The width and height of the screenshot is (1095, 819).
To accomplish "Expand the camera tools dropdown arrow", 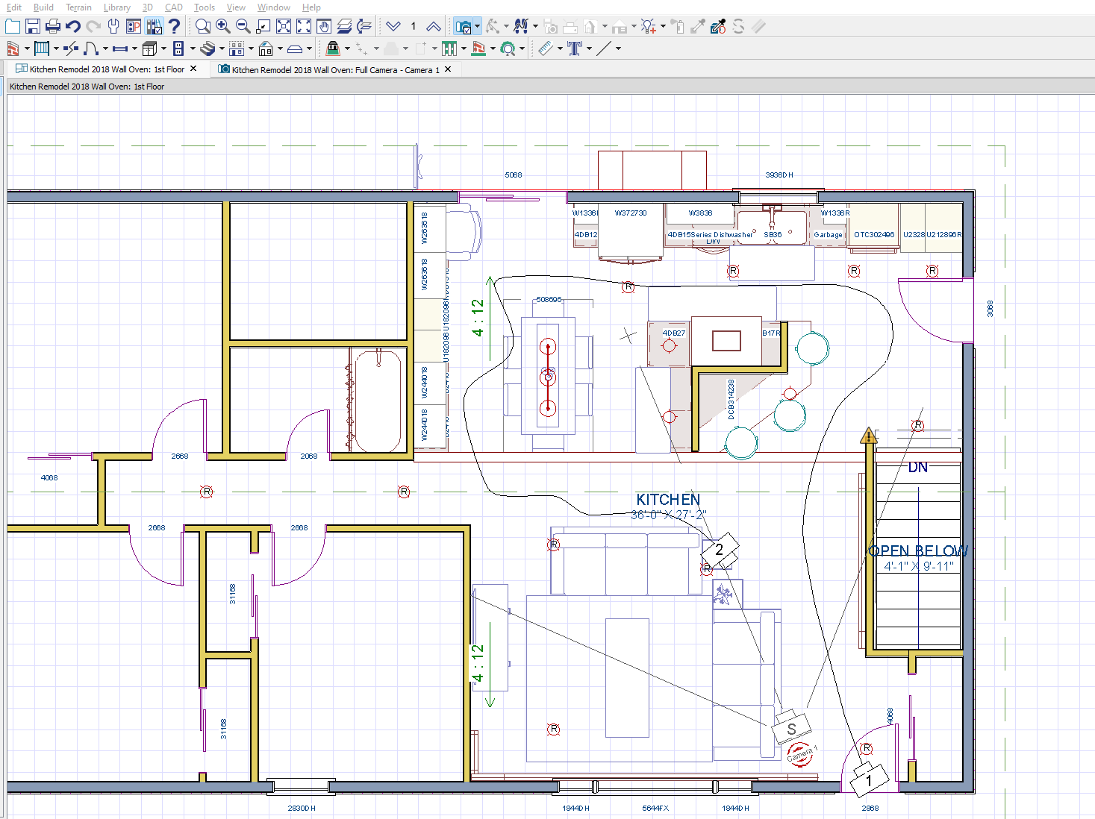I will tap(477, 27).
